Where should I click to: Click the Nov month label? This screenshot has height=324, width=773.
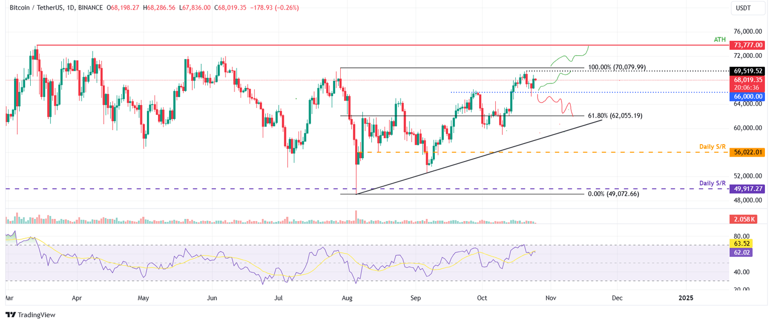point(551,297)
